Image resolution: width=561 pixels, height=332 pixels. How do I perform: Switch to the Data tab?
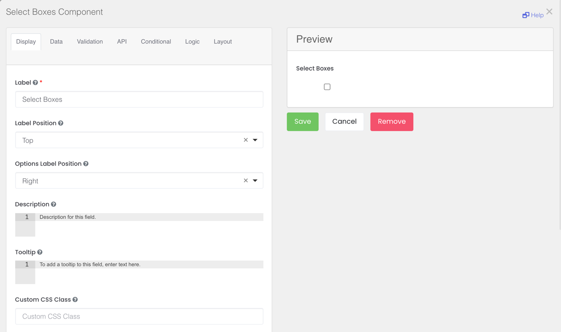pos(56,42)
